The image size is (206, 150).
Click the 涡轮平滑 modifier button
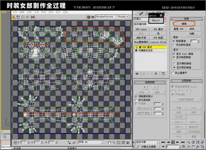[x=141, y=38]
